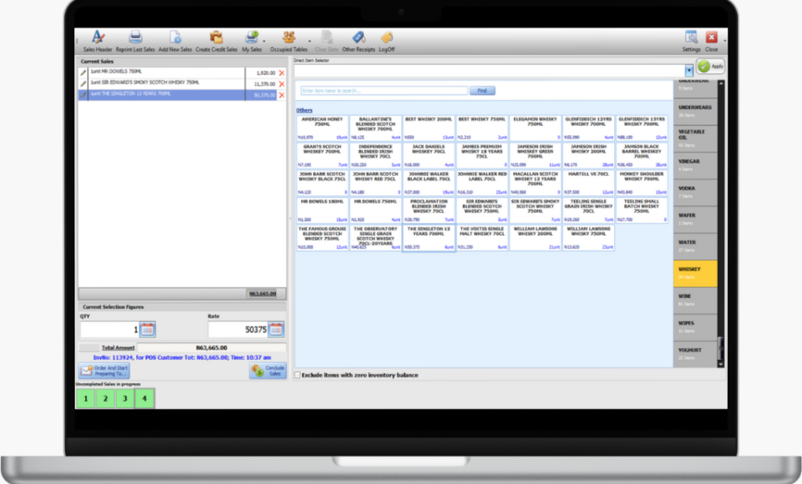Click Other Receipts tag icon
Viewport: 802px width, 484px height.
tap(358, 38)
